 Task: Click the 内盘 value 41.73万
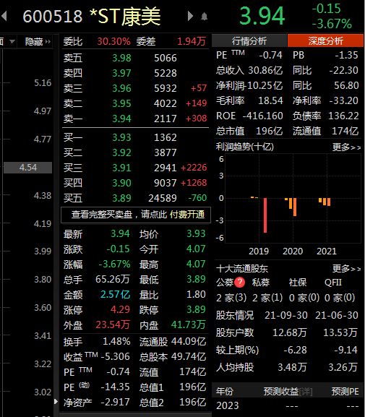pos(189,324)
